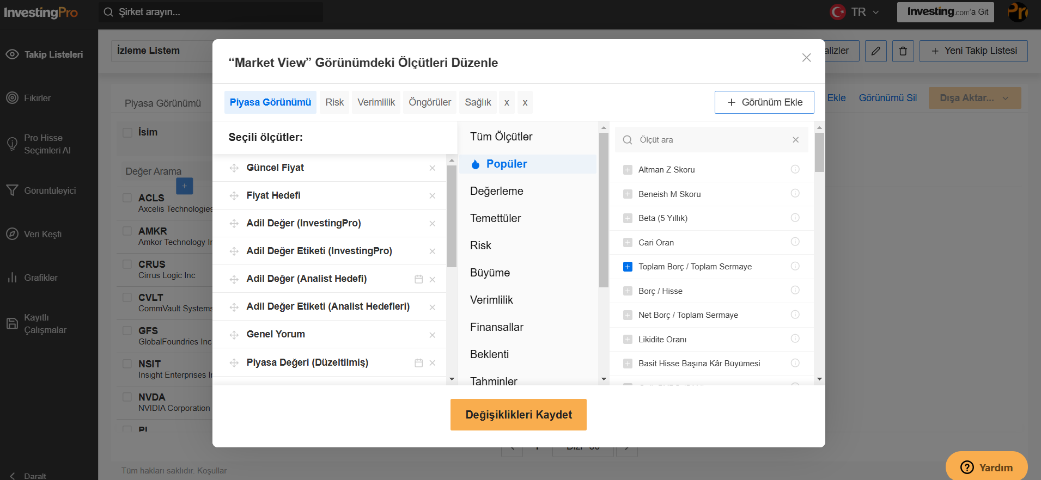This screenshot has width=1041, height=480.
Task: Switch to Sağlık view tab
Action: pyautogui.click(x=478, y=102)
